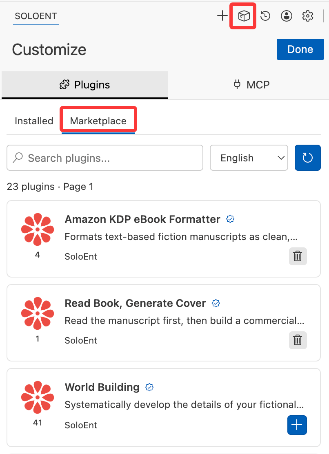This screenshot has height=454, width=329.
Task: Switch to the MCP tab
Action: [251, 85]
